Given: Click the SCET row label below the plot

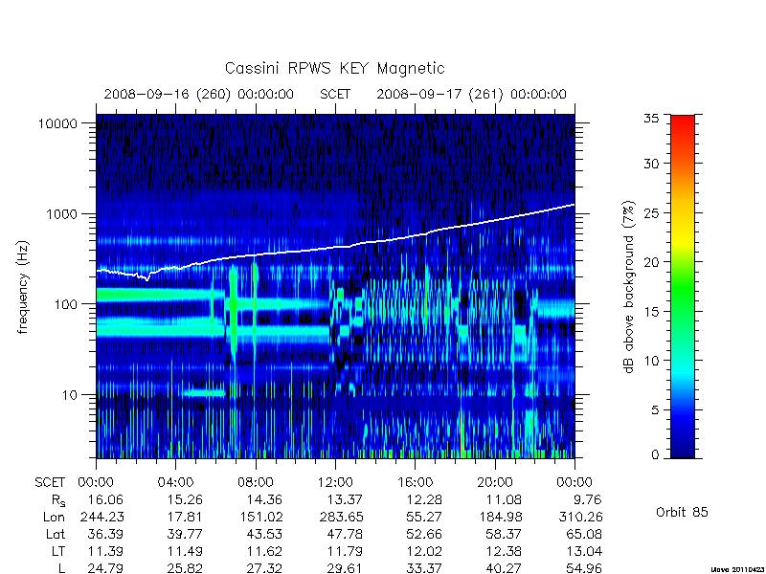Looking at the screenshot, I should (50, 483).
